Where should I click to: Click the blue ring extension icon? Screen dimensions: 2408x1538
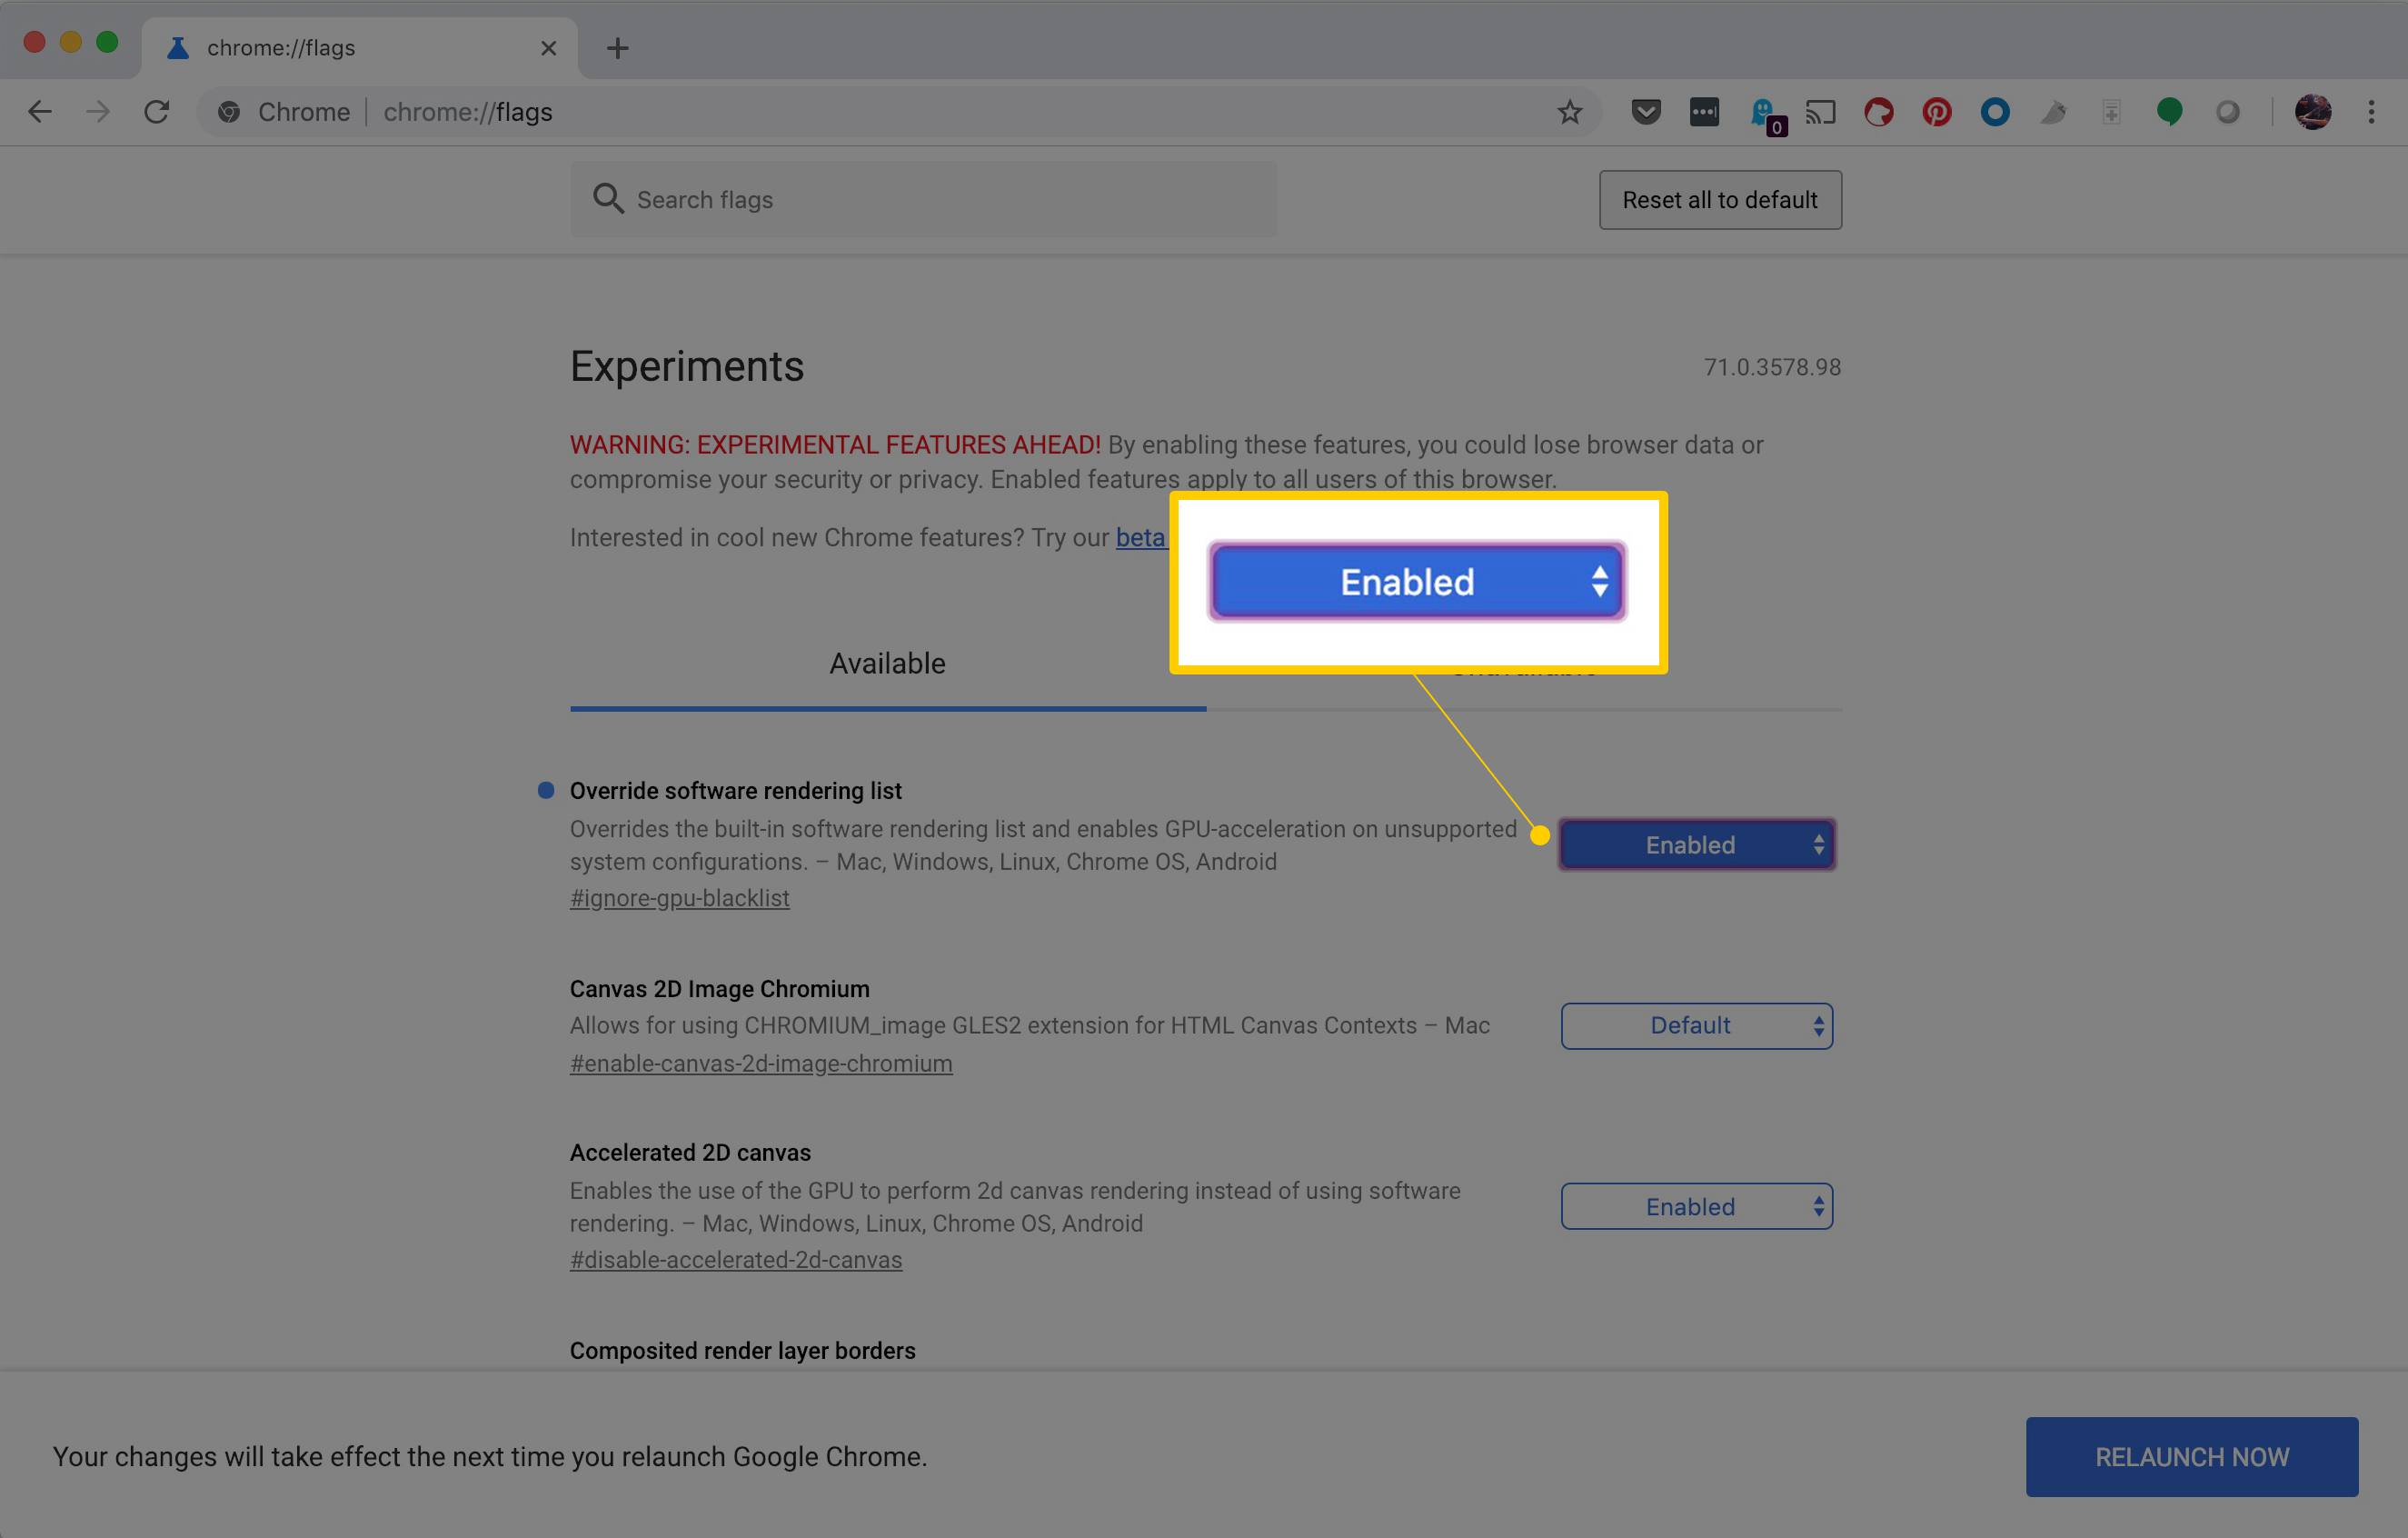[1995, 112]
